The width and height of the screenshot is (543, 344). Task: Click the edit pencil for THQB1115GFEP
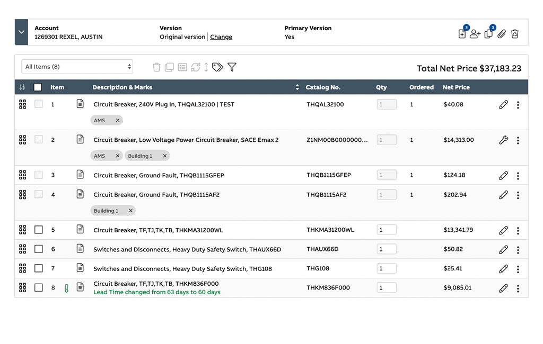[504, 175]
